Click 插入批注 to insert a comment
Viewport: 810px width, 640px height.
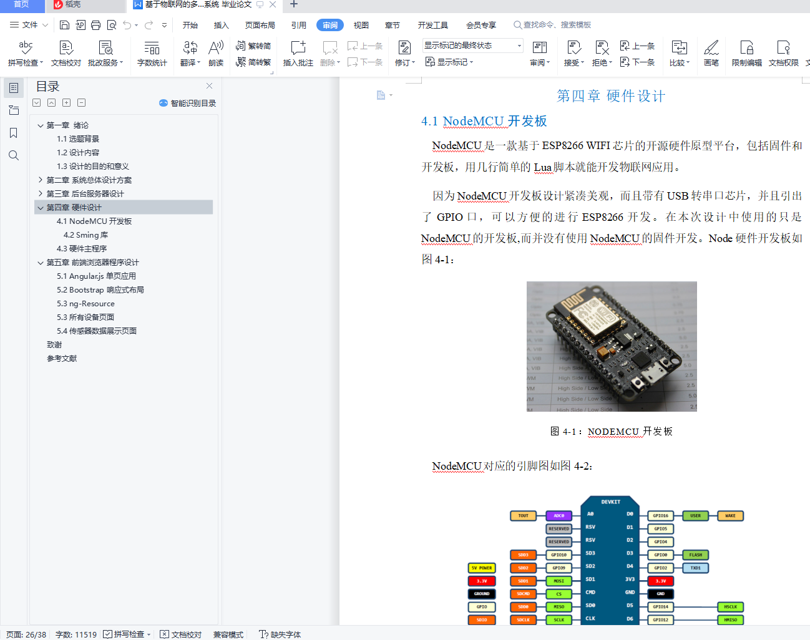(x=298, y=54)
